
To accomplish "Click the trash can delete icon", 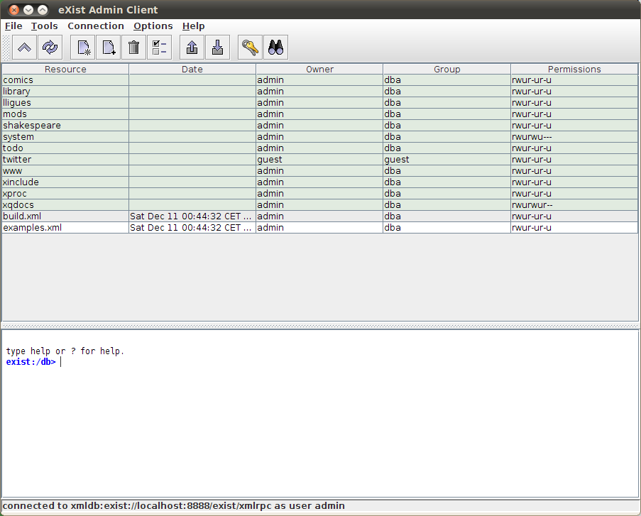I will coord(133,48).
